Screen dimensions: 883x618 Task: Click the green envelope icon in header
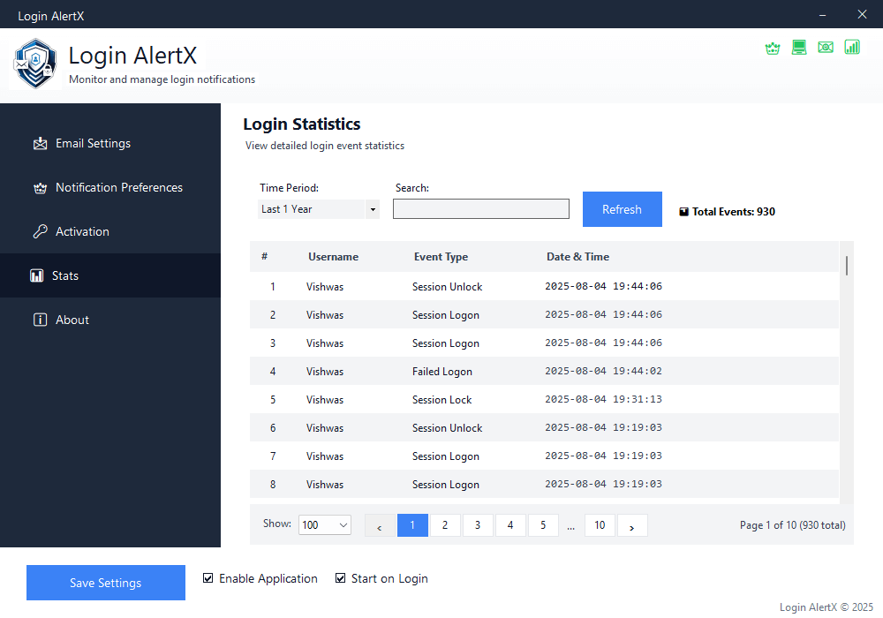click(x=825, y=48)
